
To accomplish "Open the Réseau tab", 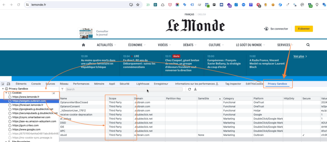I will pyautogui.click(x=64, y=84).
